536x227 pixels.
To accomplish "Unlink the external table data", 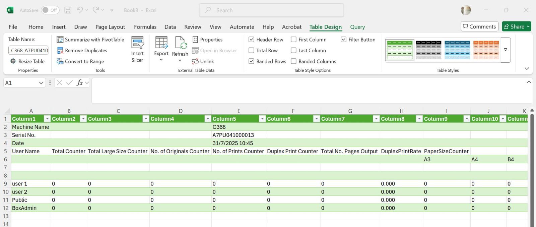I will (x=203, y=61).
